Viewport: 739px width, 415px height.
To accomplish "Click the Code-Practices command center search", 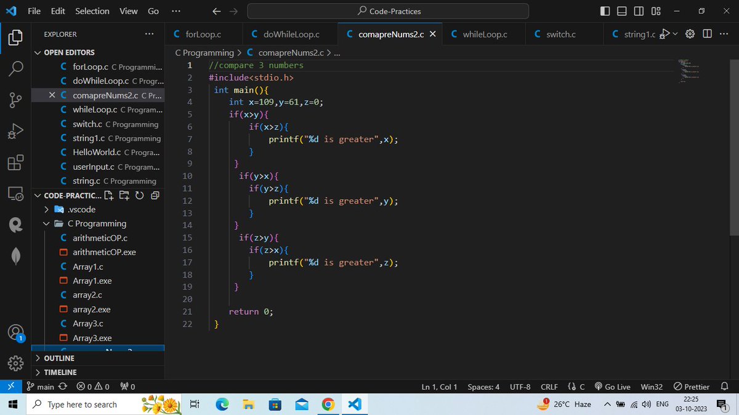I will (x=388, y=11).
